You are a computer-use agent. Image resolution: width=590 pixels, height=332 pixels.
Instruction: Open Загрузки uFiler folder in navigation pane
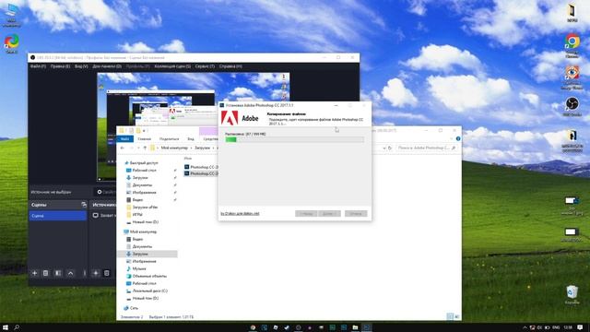click(x=142, y=207)
